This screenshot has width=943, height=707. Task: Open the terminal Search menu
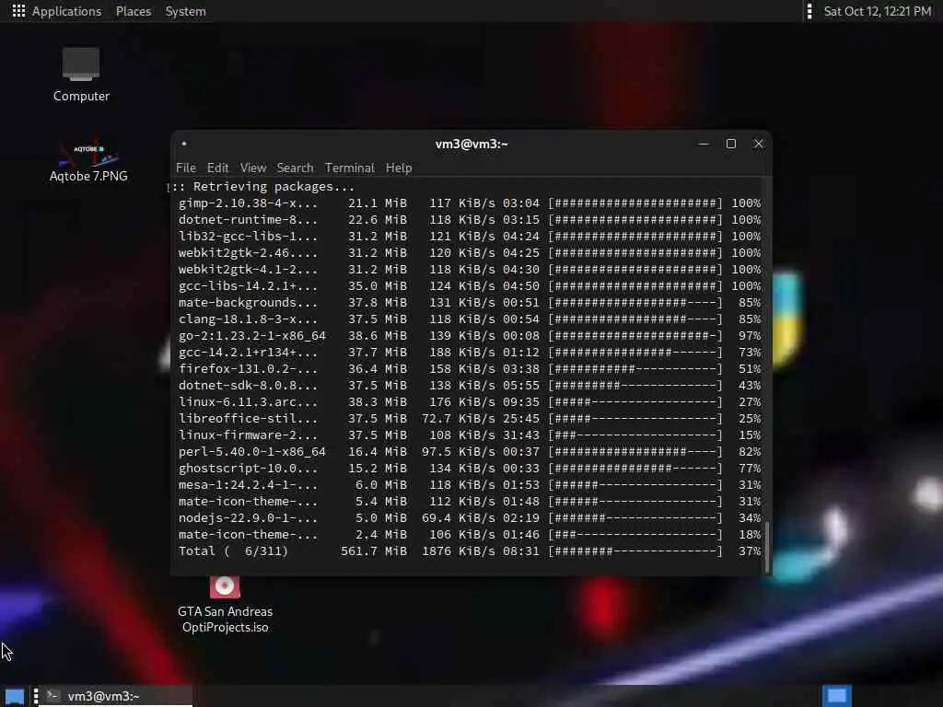tap(296, 168)
